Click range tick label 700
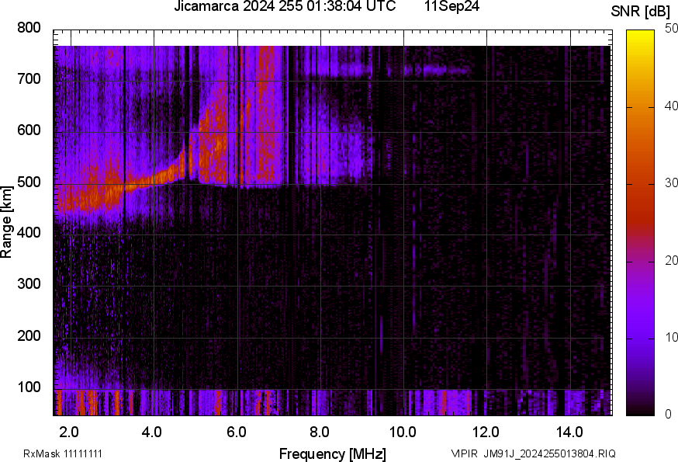 pos(29,78)
